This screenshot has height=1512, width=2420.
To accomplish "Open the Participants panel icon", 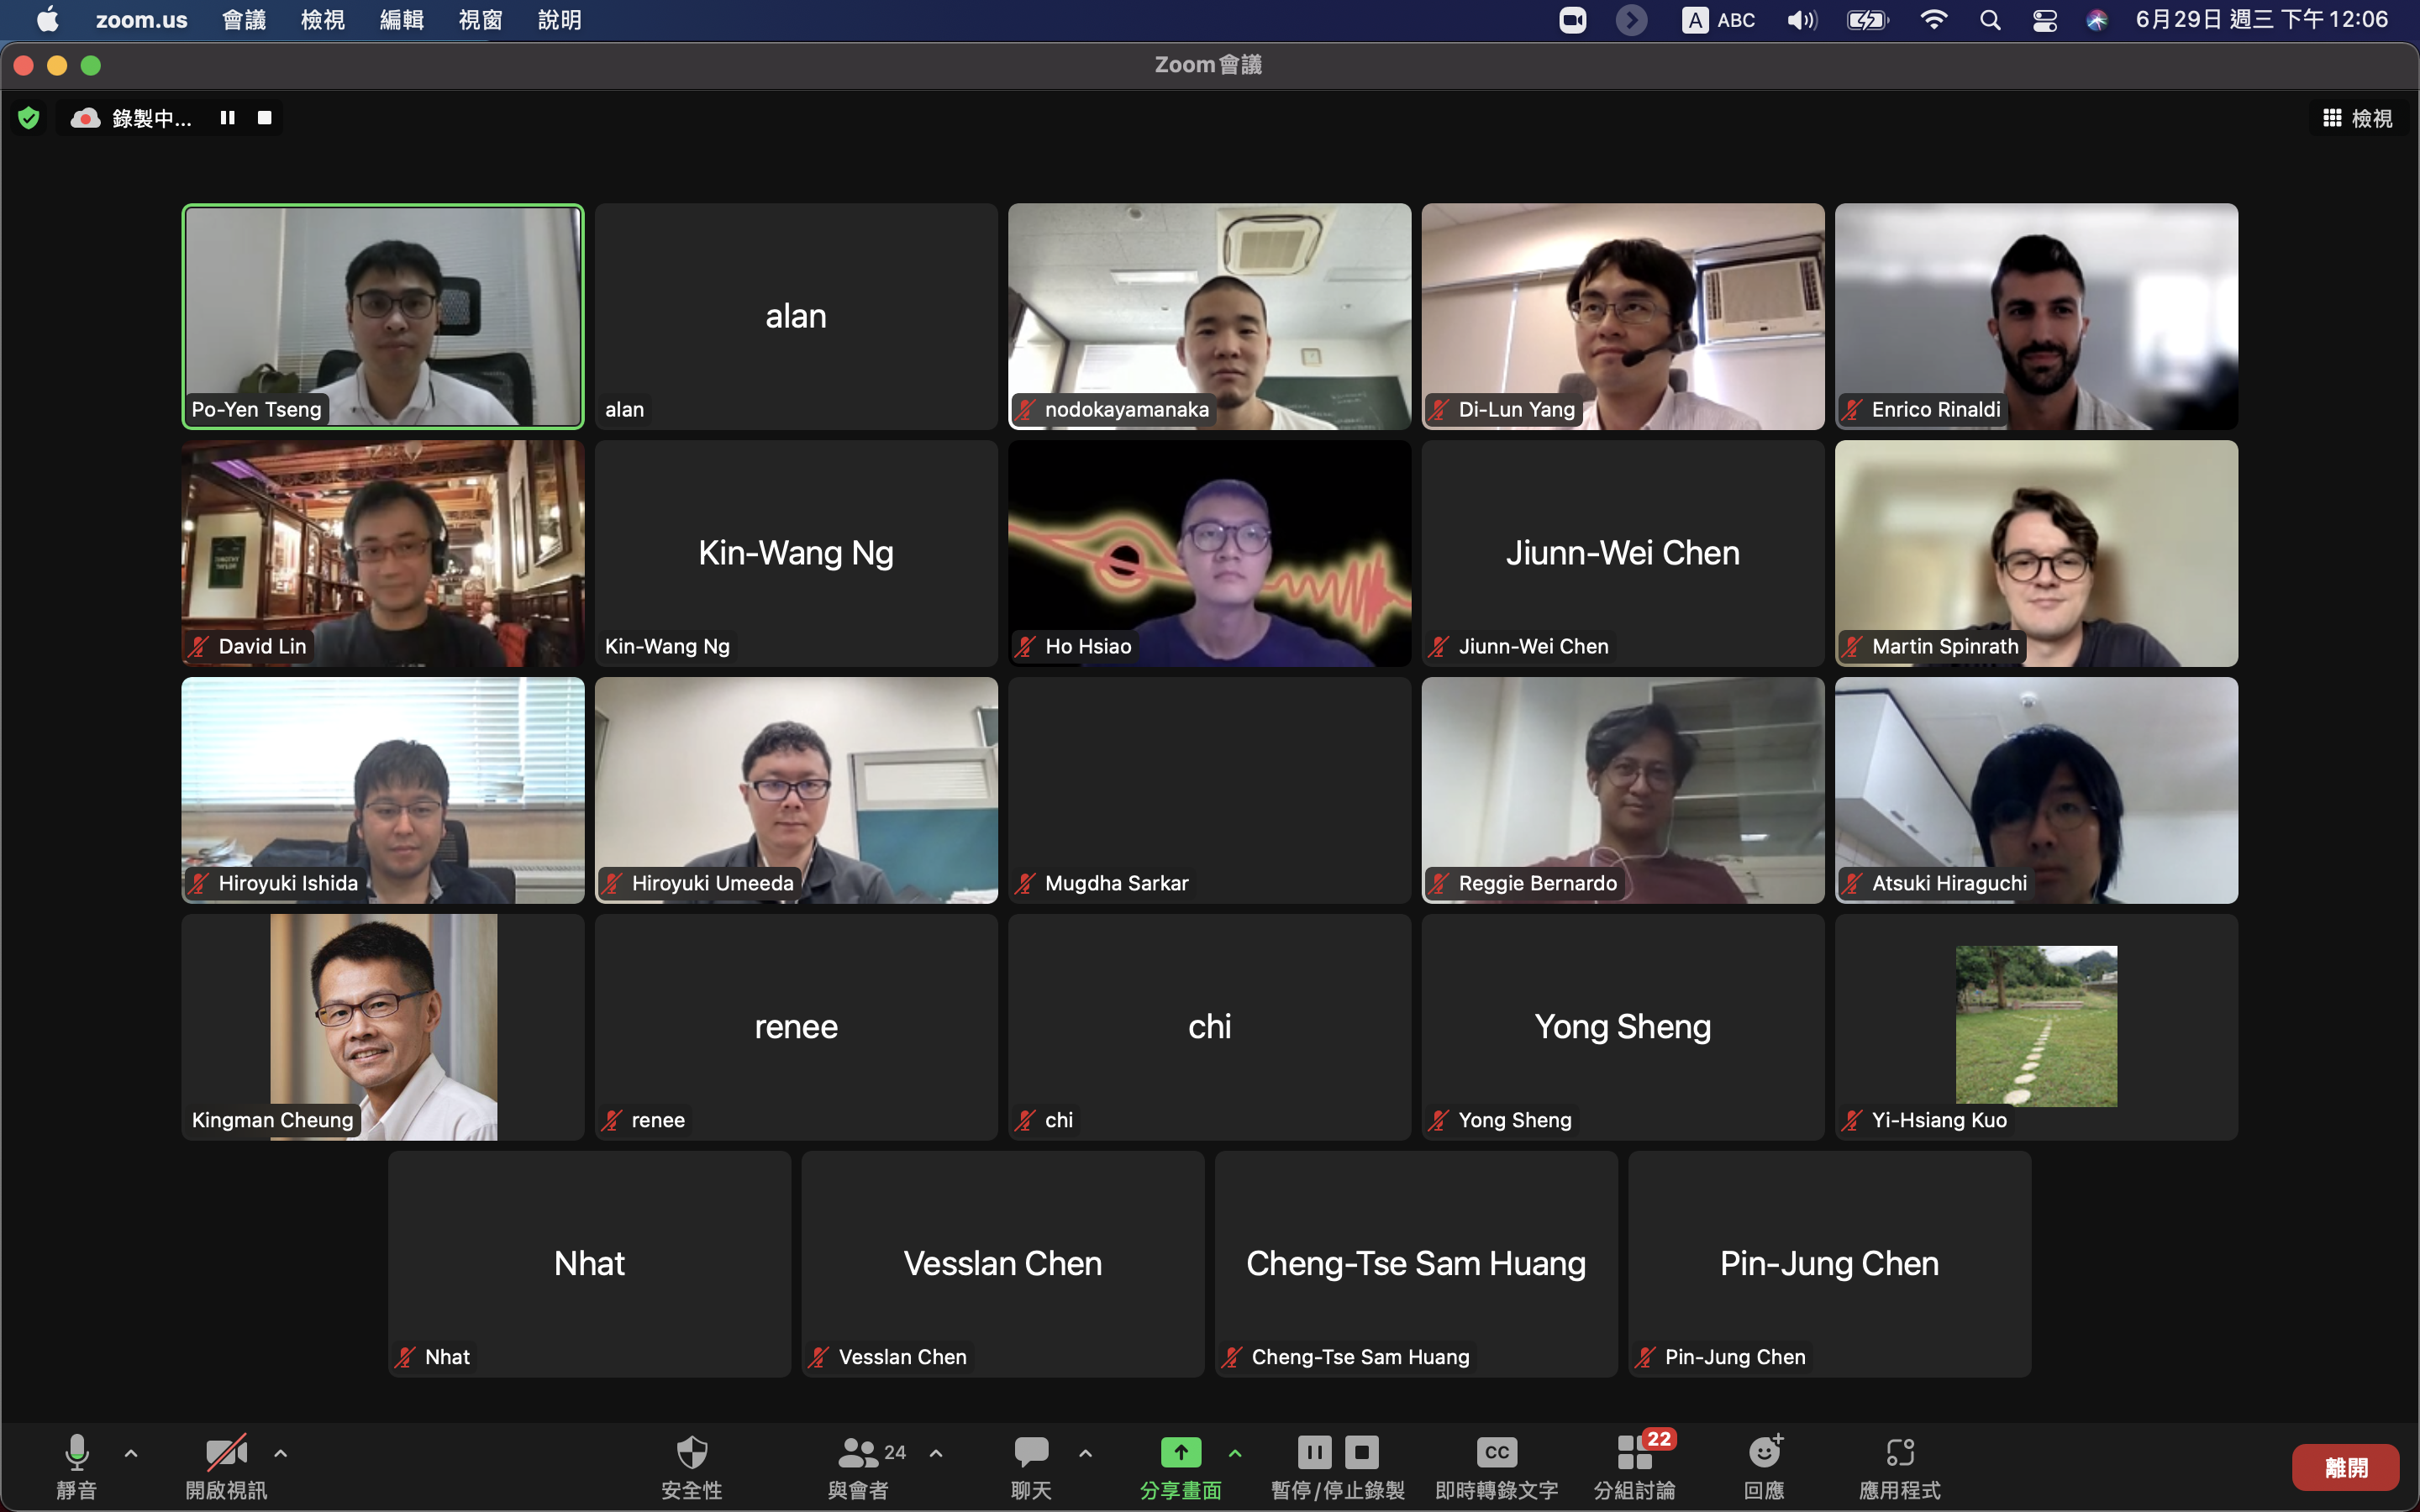I will 859,1454.
